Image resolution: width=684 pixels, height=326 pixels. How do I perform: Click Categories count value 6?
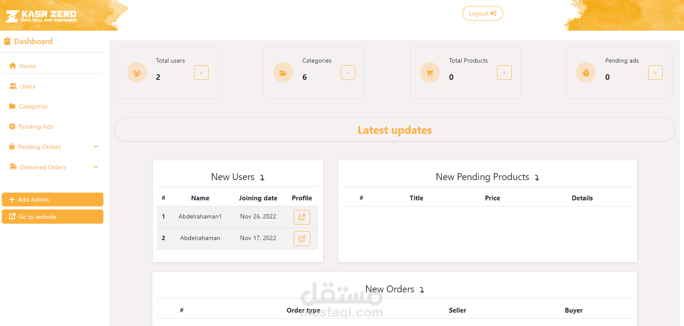click(305, 77)
